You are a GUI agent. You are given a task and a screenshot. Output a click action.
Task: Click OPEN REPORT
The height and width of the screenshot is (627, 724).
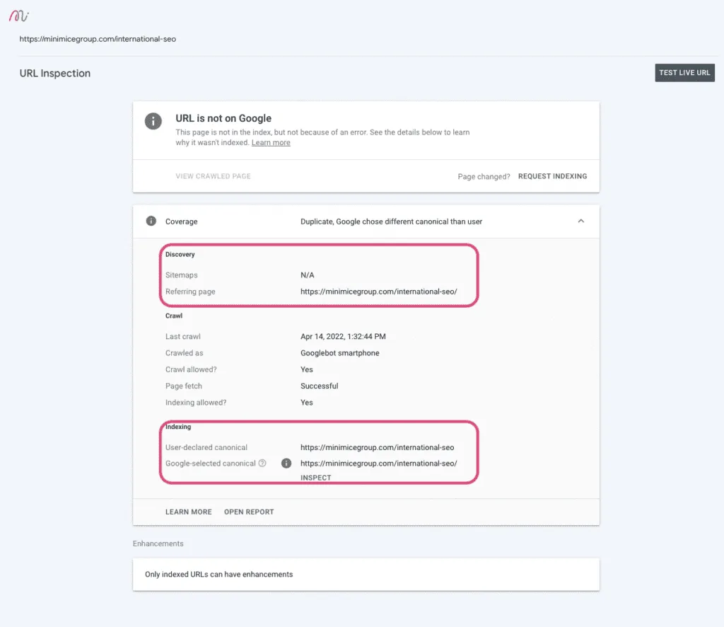click(249, 512)
